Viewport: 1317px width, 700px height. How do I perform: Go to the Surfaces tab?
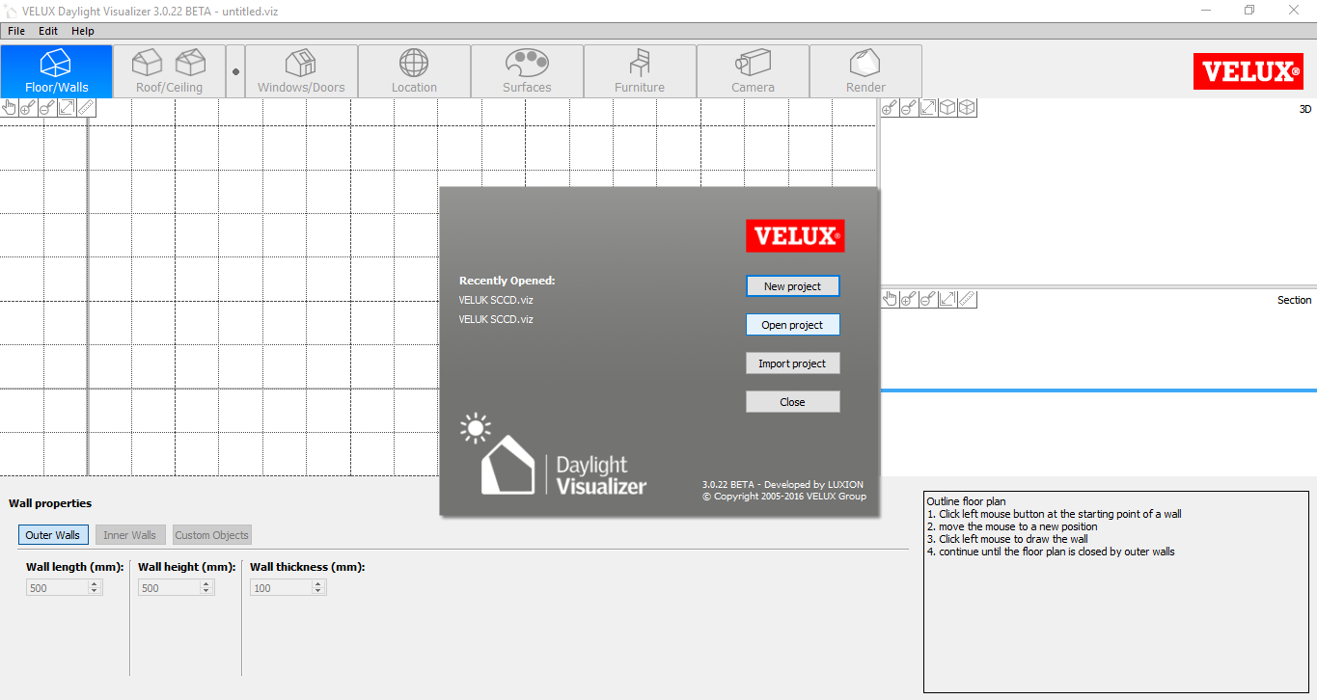527,71
